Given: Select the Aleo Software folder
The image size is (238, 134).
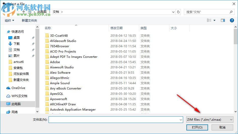Looking at the screenshot, I should 60,73.
